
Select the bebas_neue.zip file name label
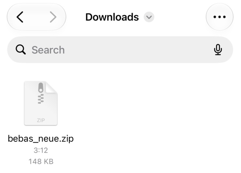(x=41, y=139)
